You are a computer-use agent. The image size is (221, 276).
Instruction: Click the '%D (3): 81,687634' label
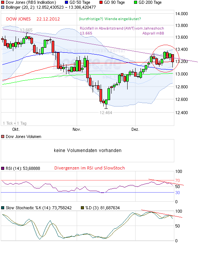[103, 208]
